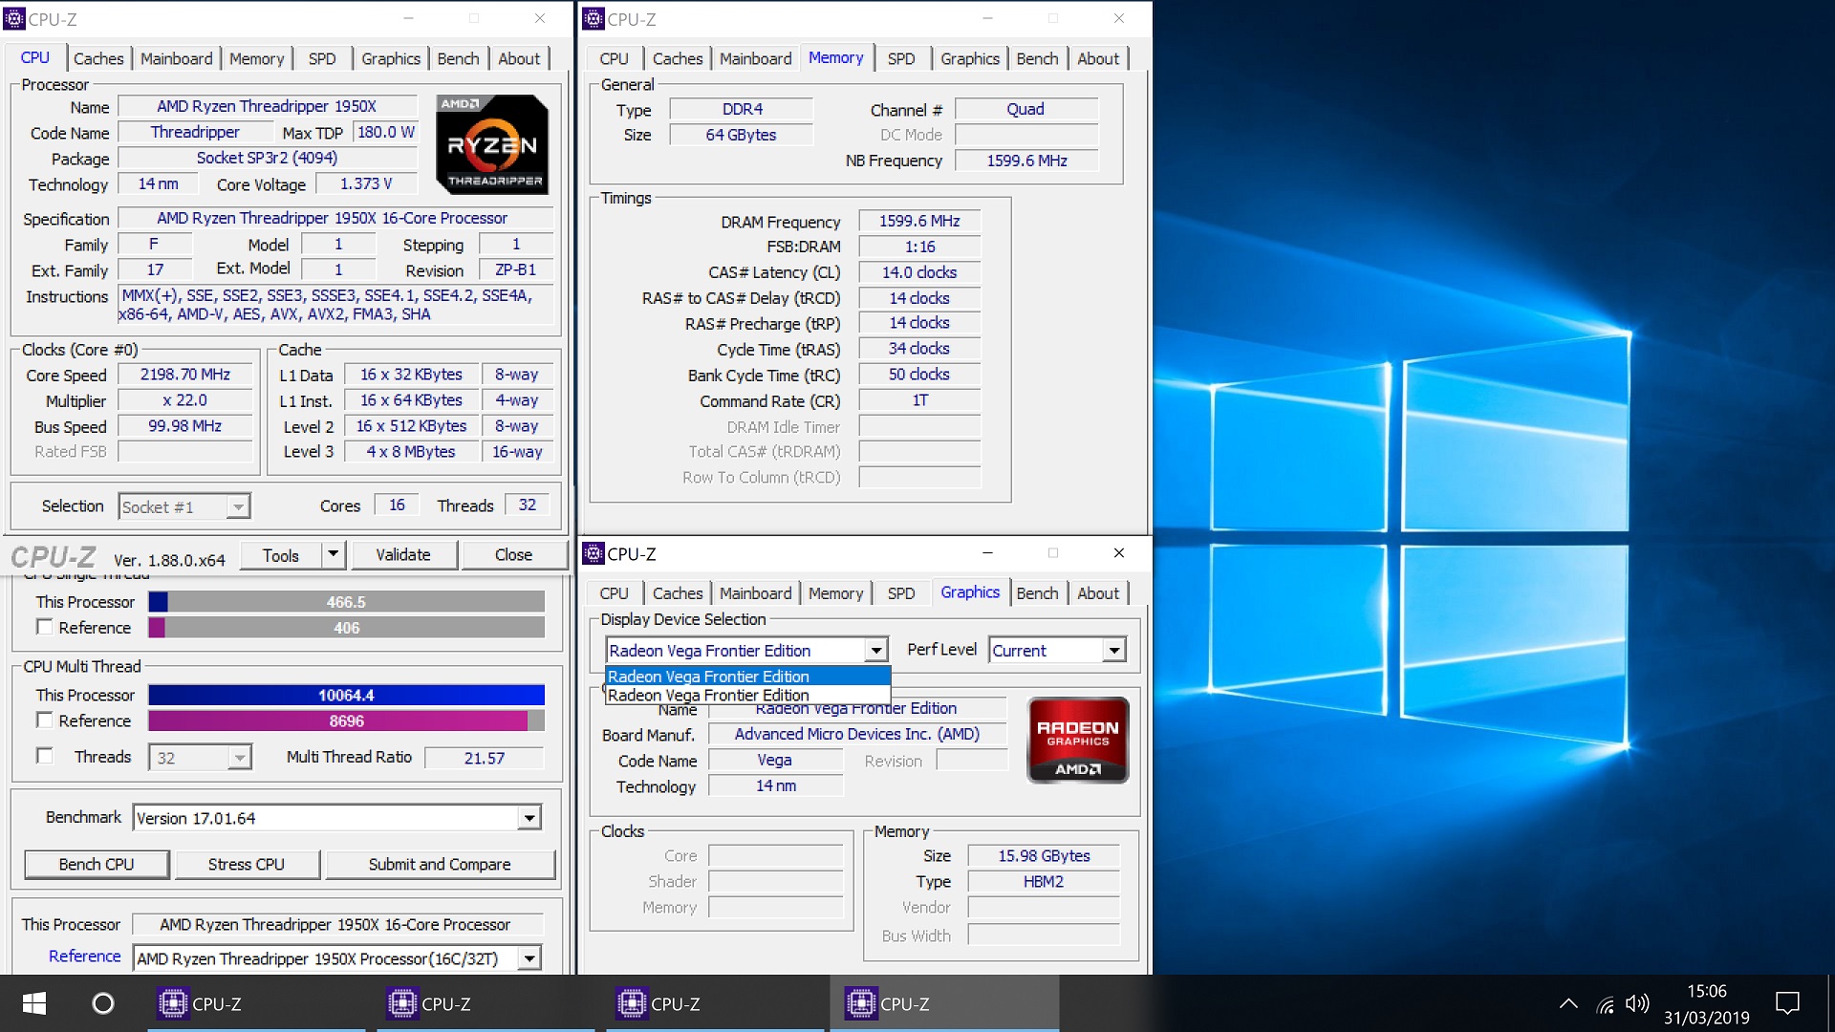The image size is (1835, 1032).
Task: Open Cortana search circle
Action: (103, 1003)
